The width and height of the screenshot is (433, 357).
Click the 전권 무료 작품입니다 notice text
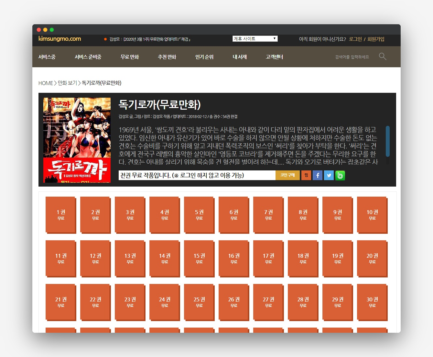tap(182, 175)
